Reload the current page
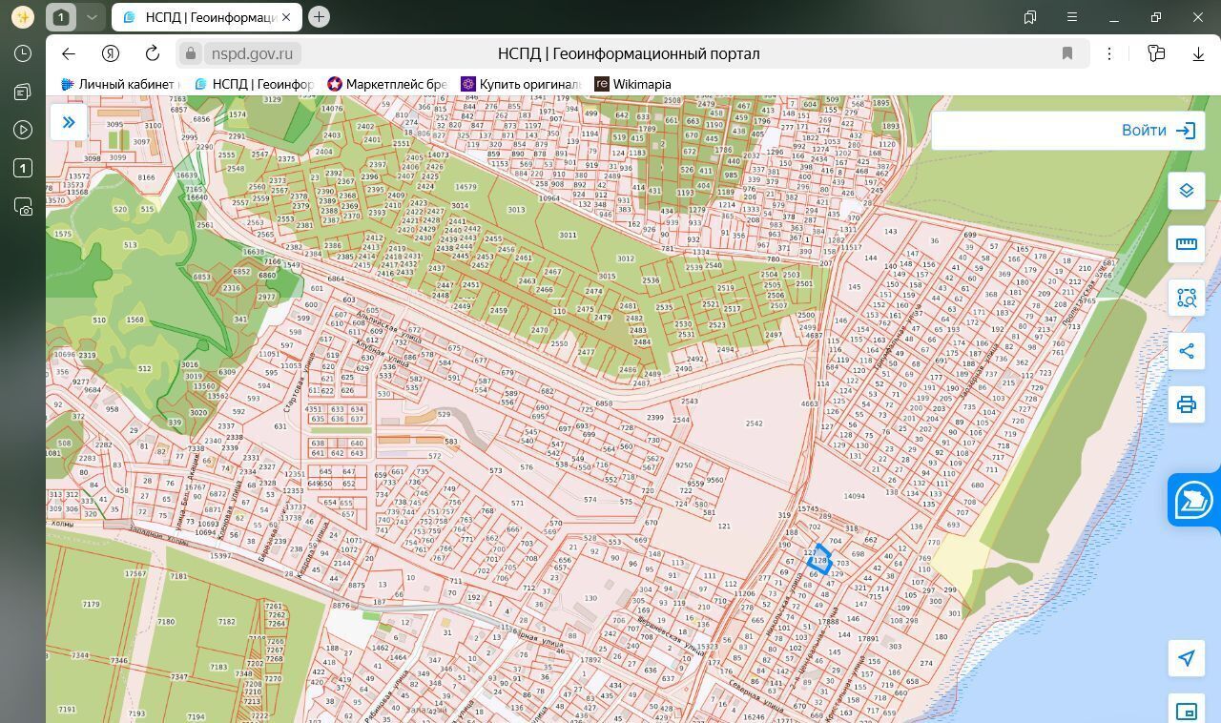Image resolution: width=1221 pixels, height=723 pixels. point(153,53)
